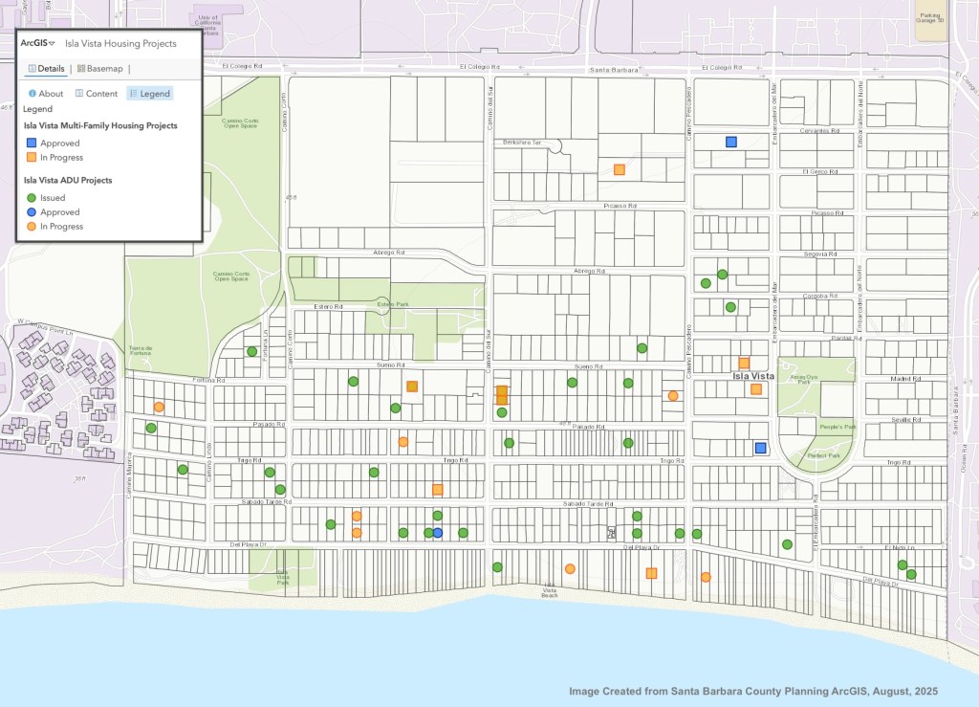Screen dimensions: 979x707
Task: Click green ADU marker beside Fortuna Ln
Action: coord(251,351)
